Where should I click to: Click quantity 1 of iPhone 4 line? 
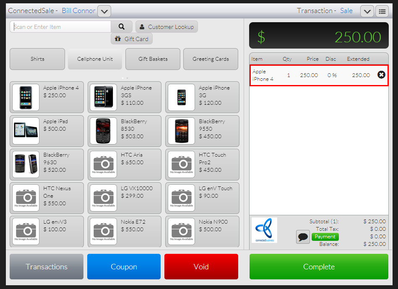[289, 75]
